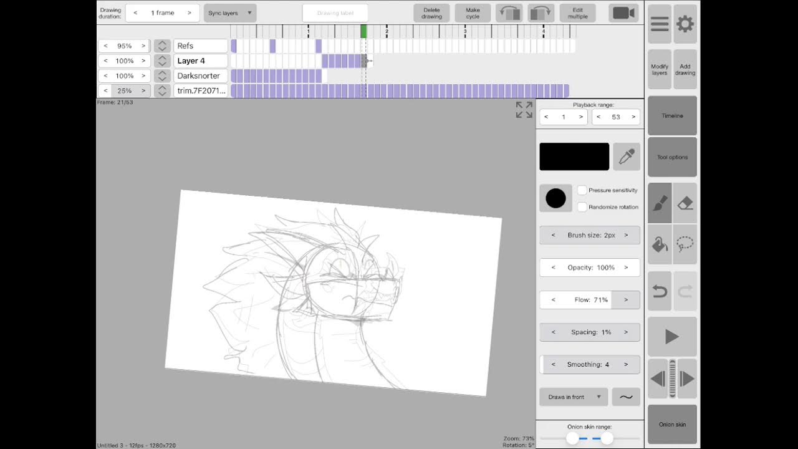The width and height of the screenshot is (798, 449).
Task: Click the Delete drawing button
Action: pyautogui.click(x=431, y=13)
